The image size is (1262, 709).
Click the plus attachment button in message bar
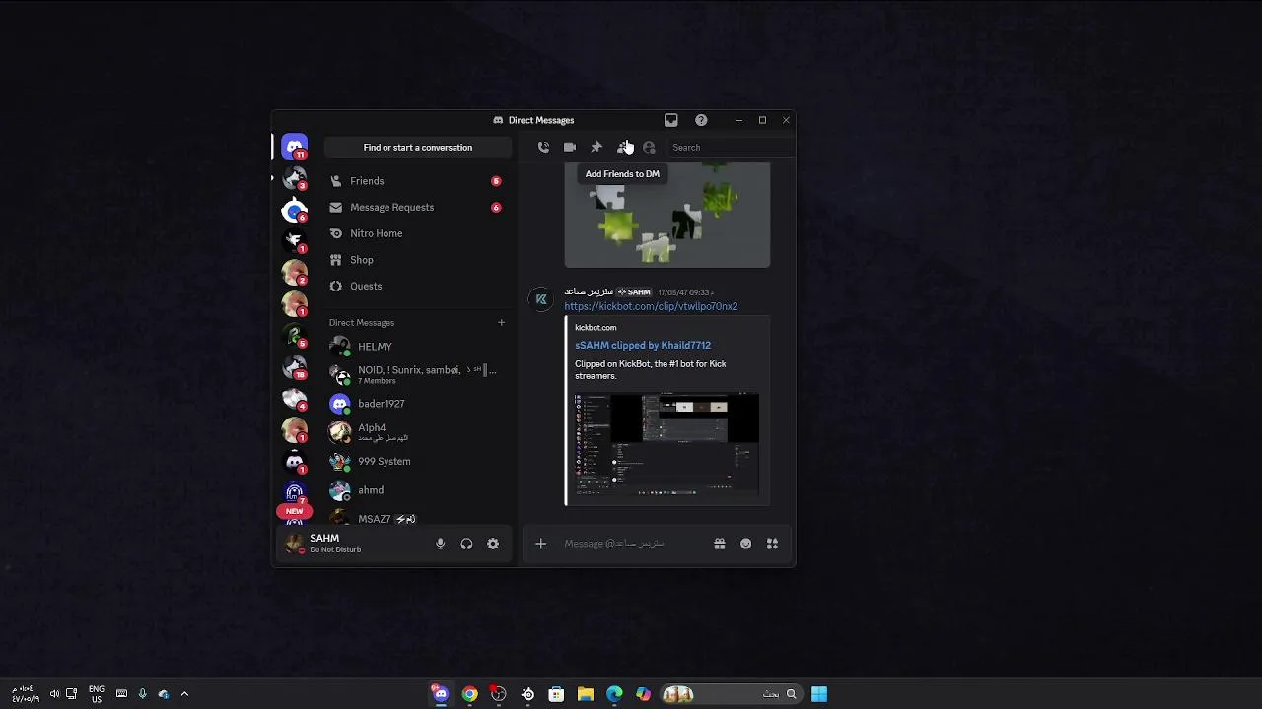click(x=540, y=544)
